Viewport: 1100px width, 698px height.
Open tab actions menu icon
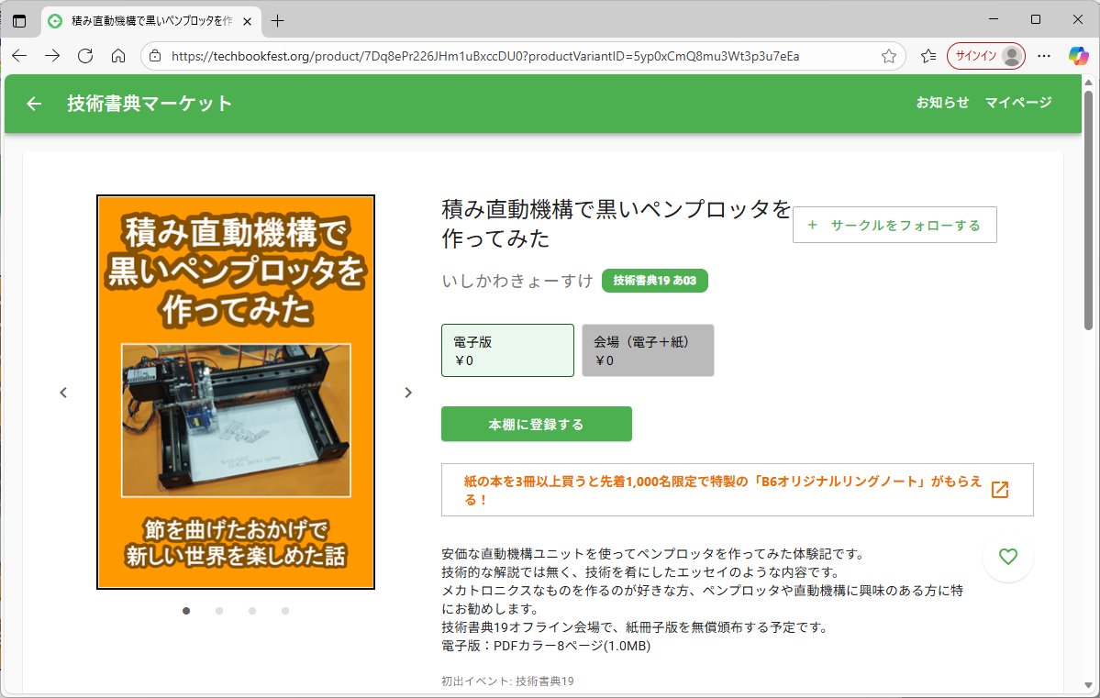[x=19, y=21]
